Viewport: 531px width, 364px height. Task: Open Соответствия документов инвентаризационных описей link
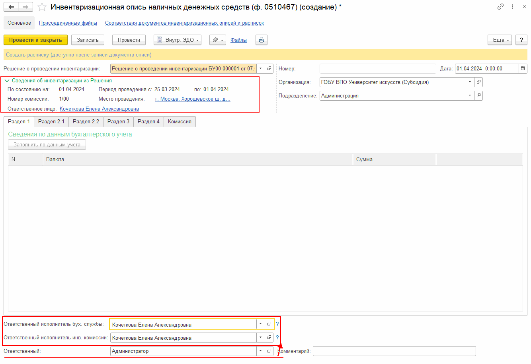(x=184, y=23)
